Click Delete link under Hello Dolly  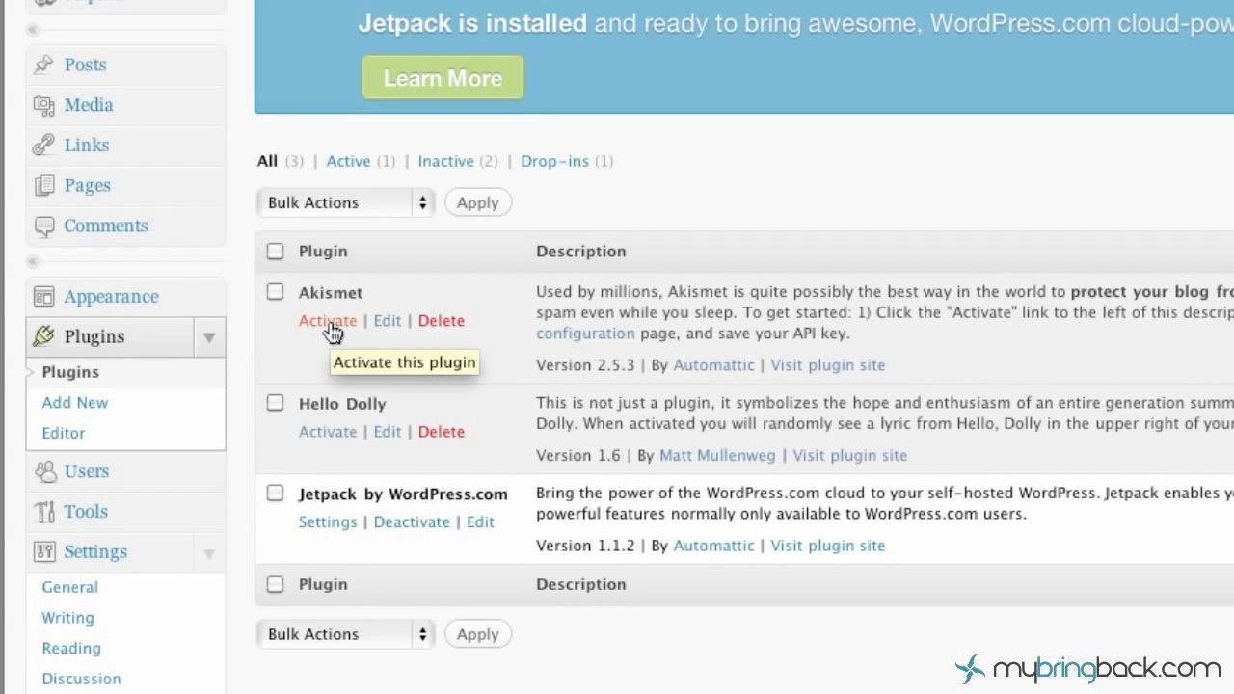tap(442, 432)
